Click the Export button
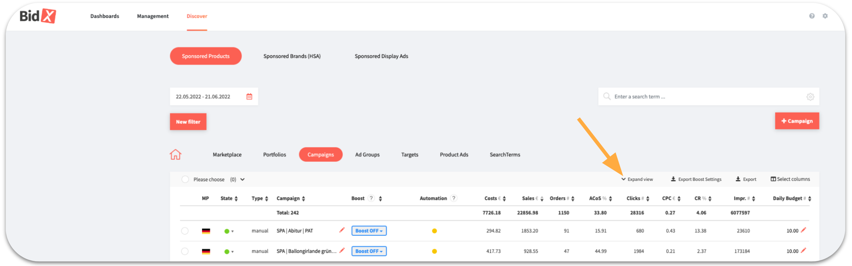 click(746, 179)
